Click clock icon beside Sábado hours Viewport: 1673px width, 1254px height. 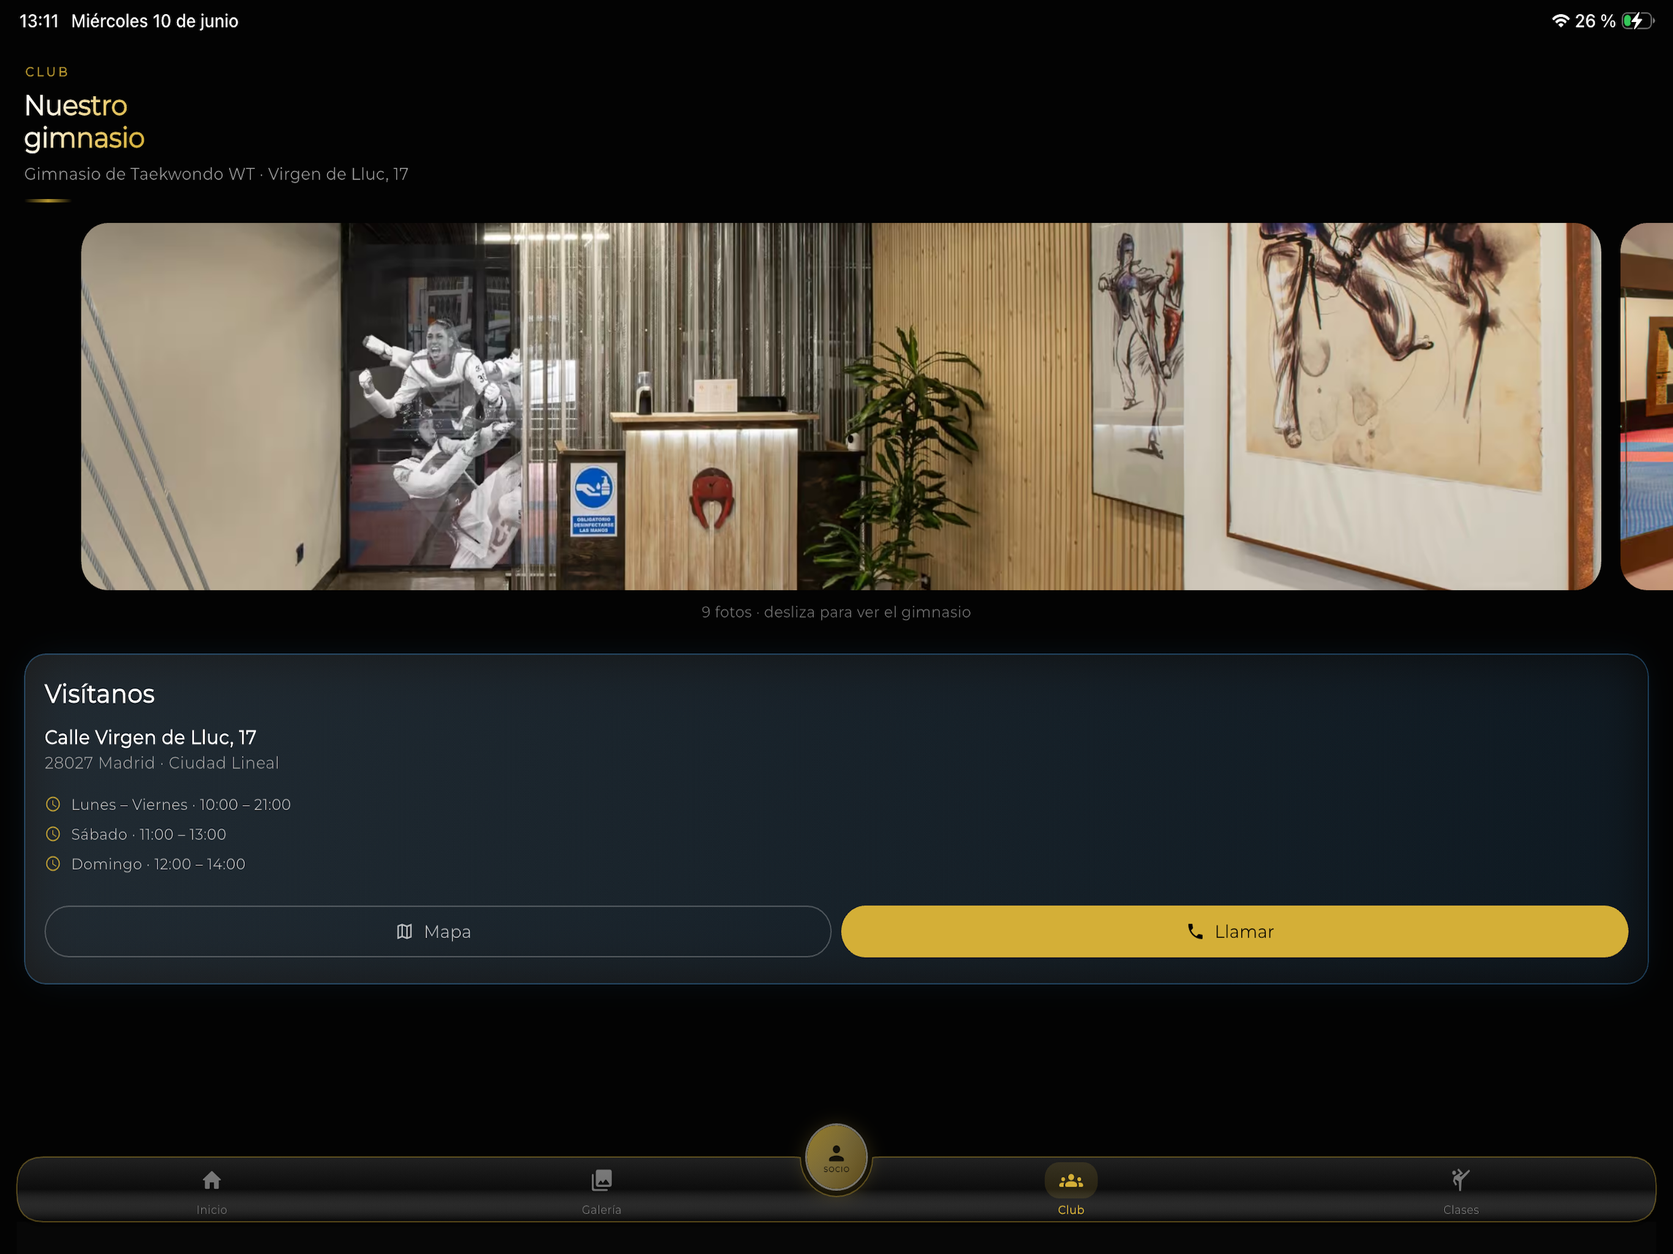click(53, 833)
